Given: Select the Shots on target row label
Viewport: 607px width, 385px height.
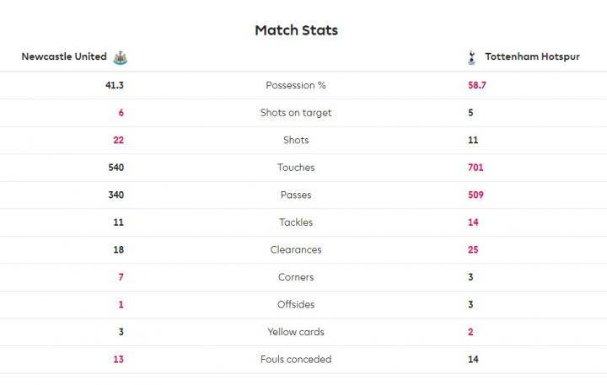Looking at the screenshot, I should click(x=296, y=113).
